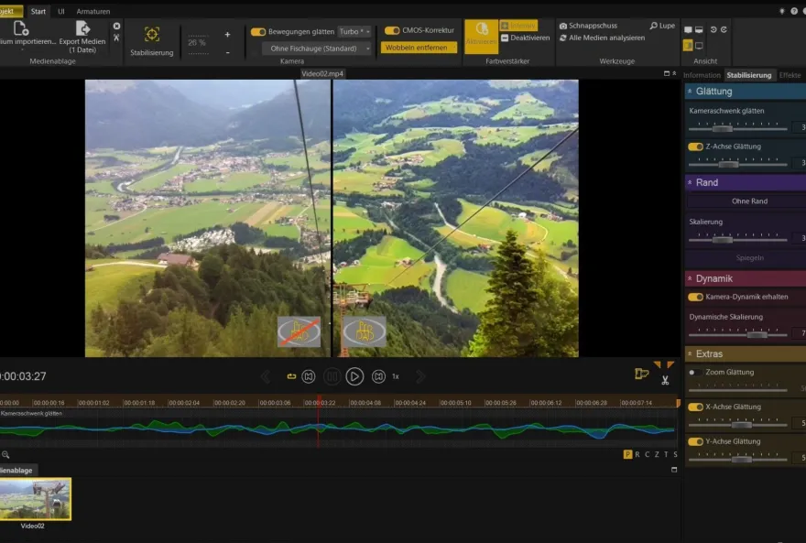
Task: Click the timeline zoom magnifier icon
Action: coord(5,455)
